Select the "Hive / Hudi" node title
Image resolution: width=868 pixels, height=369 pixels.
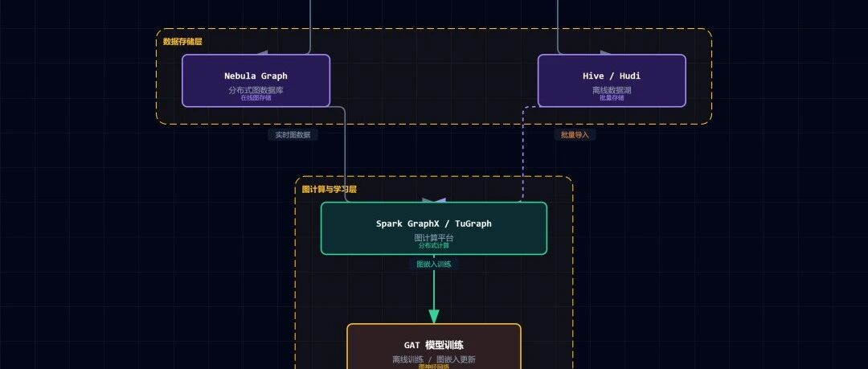coord(612,76)
